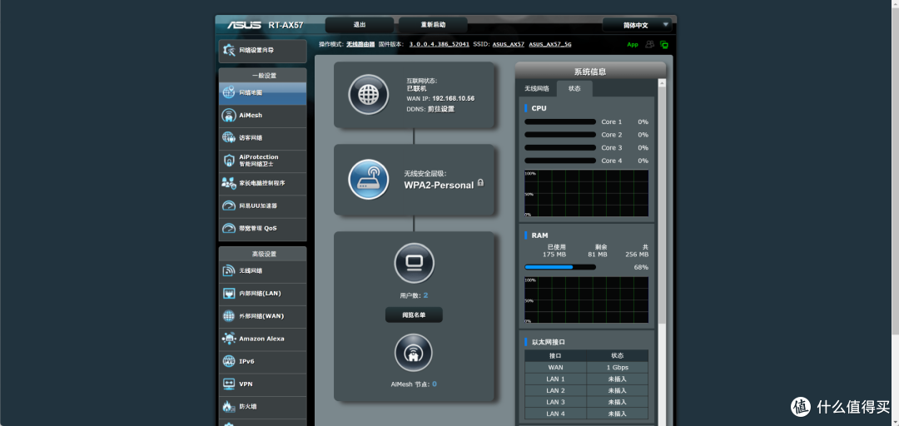This screenshot has width=899, height=426.
Task: Open the 访客网络 guest network icon
Action: coord(229,137)
